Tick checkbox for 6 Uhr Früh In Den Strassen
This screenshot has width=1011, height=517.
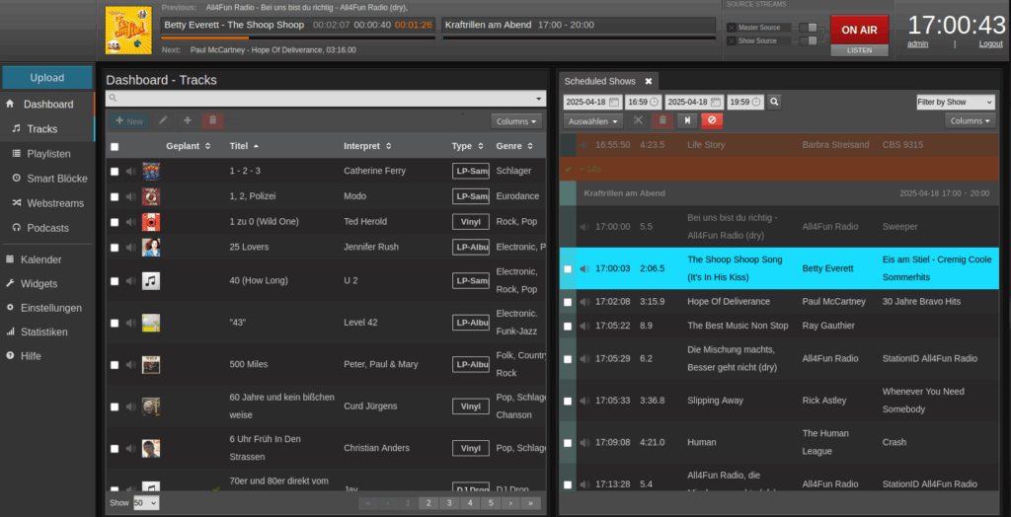pos(115,449)
